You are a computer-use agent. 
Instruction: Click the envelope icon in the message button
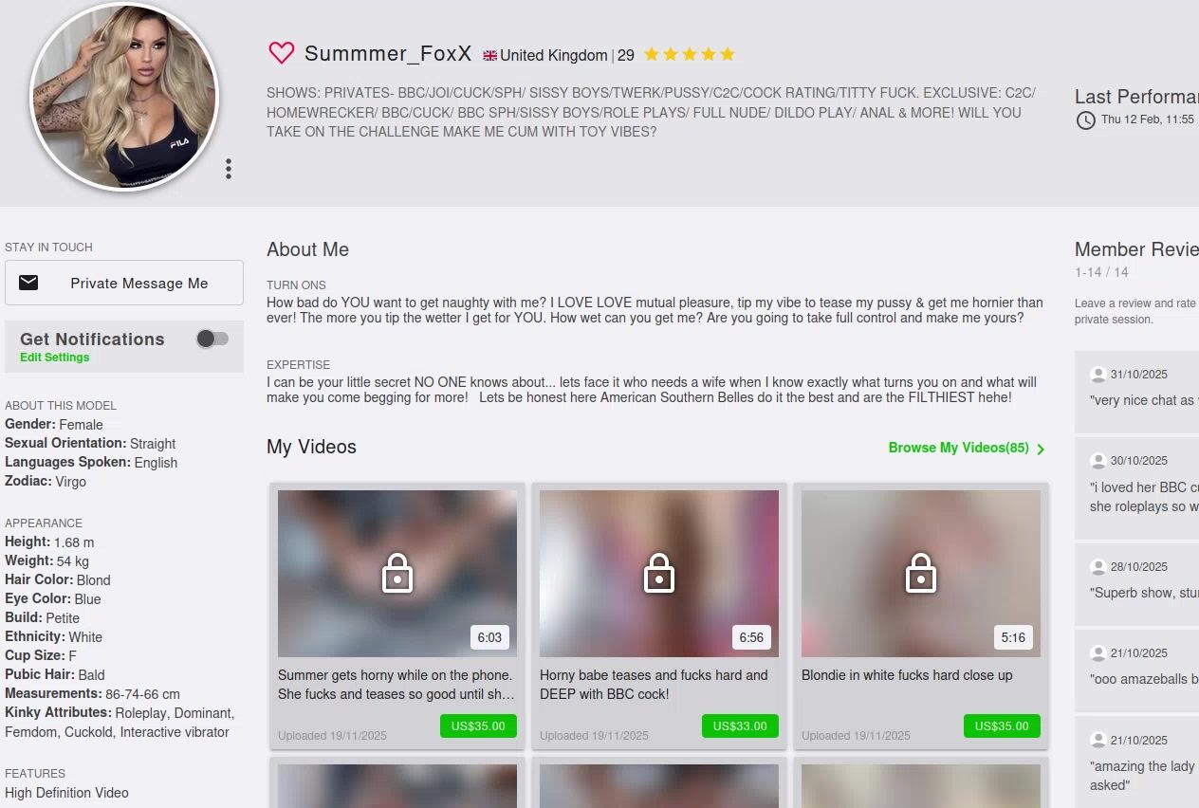coord(29,283)
